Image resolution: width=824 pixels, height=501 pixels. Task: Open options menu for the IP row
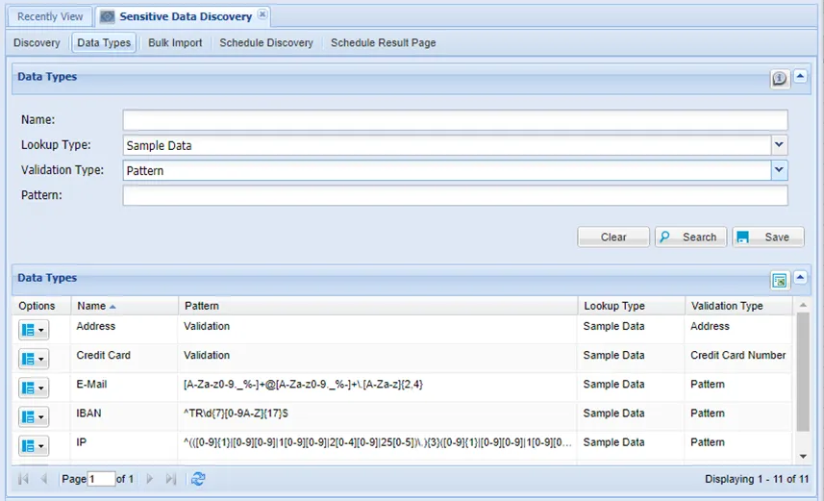point(34,446)
